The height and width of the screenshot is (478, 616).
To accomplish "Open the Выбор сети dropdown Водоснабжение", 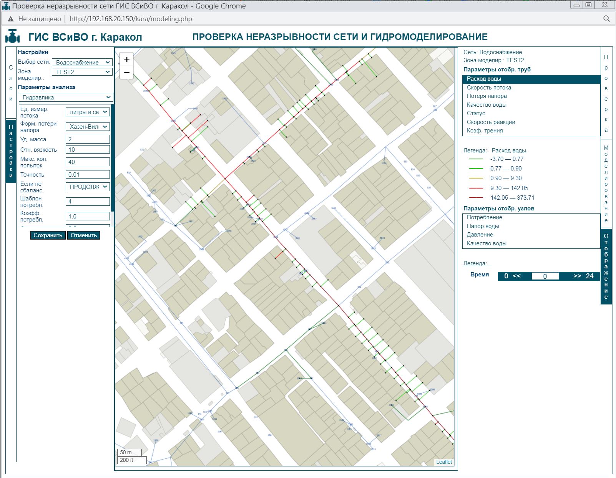I will (x=82, y=62).
